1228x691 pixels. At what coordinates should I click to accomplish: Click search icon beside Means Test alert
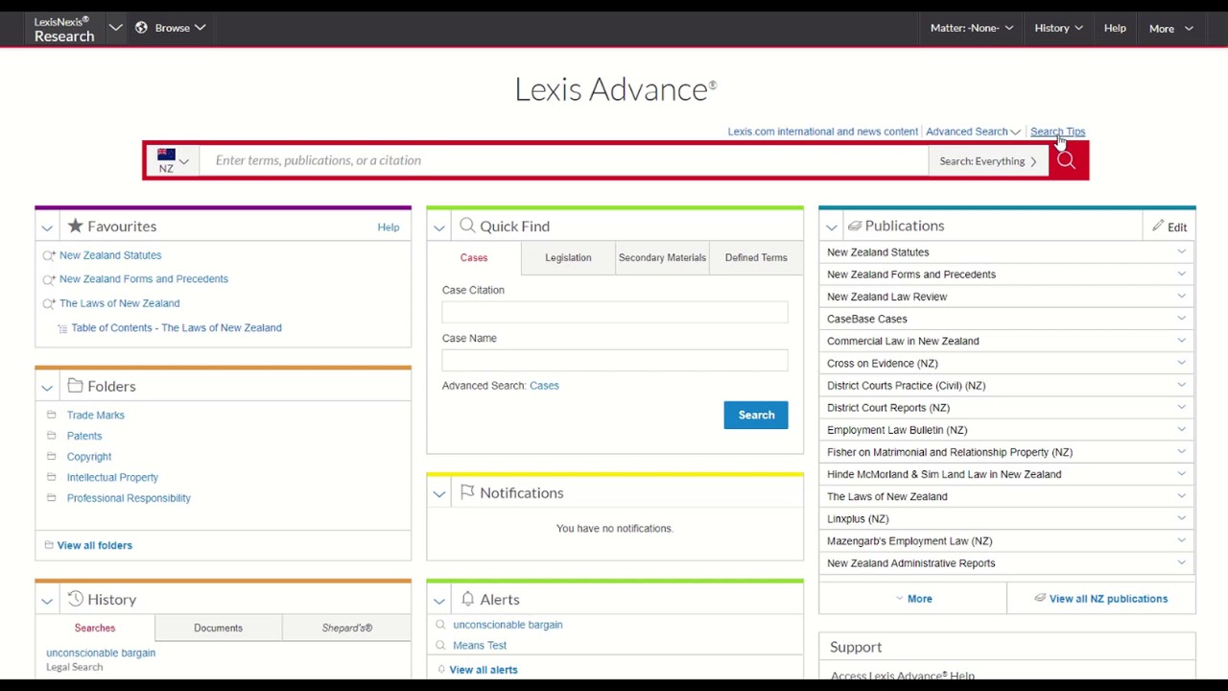pyautogui.click(x=441, y=646)
